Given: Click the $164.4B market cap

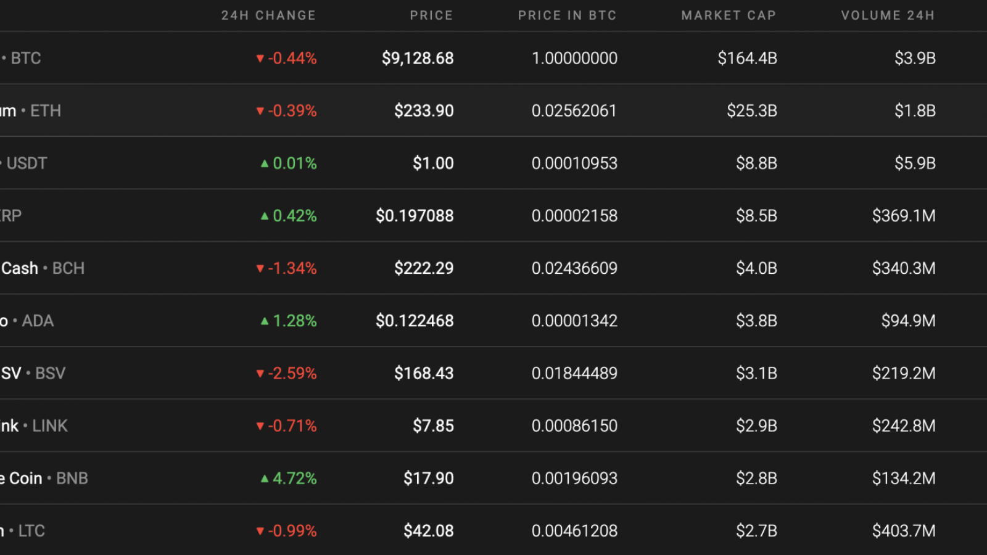Looking at the screenshot, I should coord(747,58).
